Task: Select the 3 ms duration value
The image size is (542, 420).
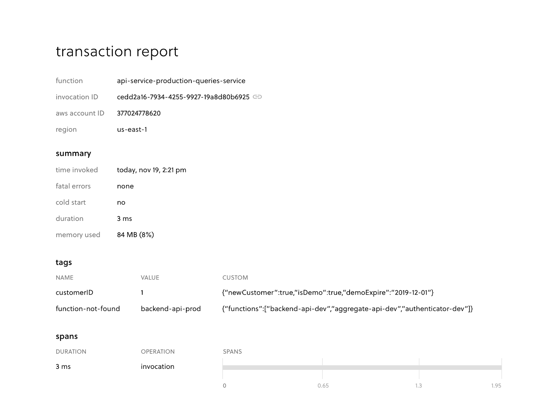Action: point(125,218)
